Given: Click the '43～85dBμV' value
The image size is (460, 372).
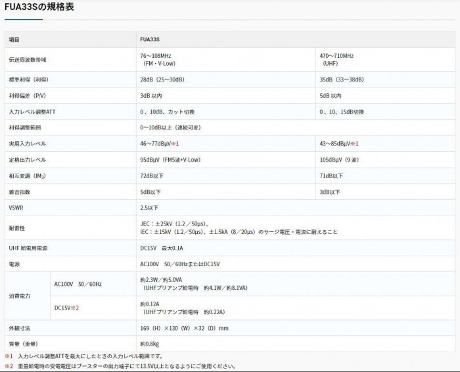Looking at the screenshot, I should point(334,144).
